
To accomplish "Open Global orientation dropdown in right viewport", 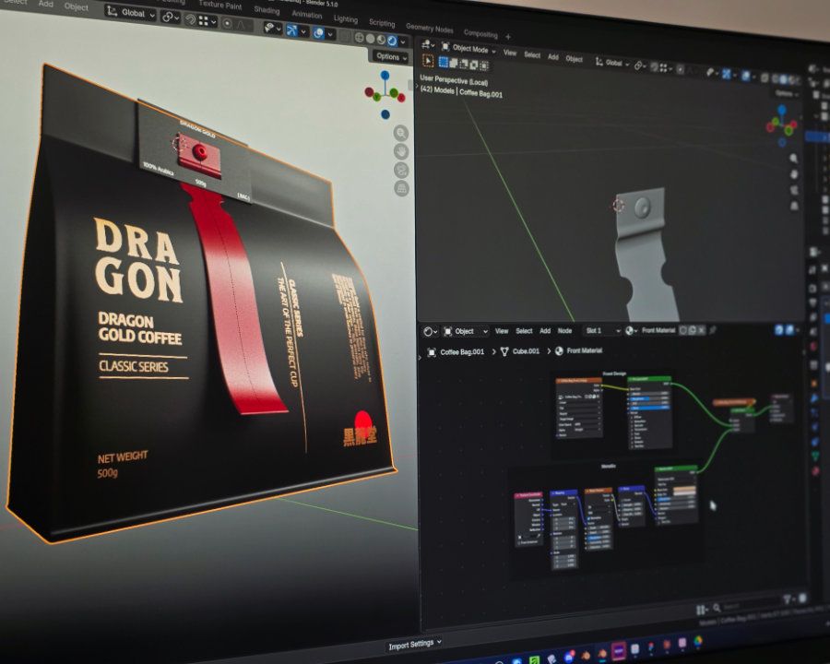I will tap(612, 63).
